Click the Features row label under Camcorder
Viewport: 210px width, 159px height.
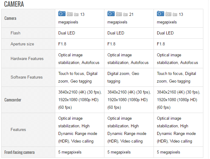pyautogui.click(x=18, y=129)
